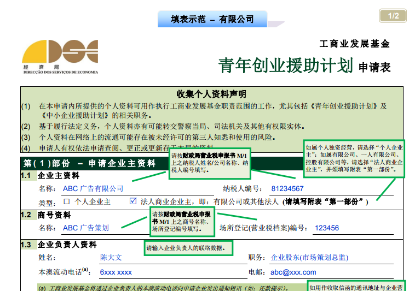Click the 本澳流动电话 field 6xxx xxxx

116,272
